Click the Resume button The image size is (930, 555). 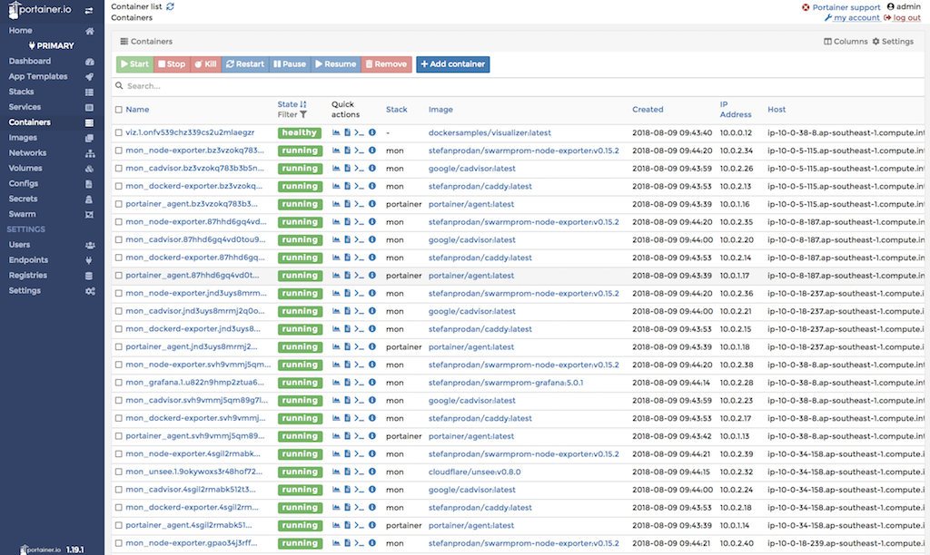tap(336, 64)
